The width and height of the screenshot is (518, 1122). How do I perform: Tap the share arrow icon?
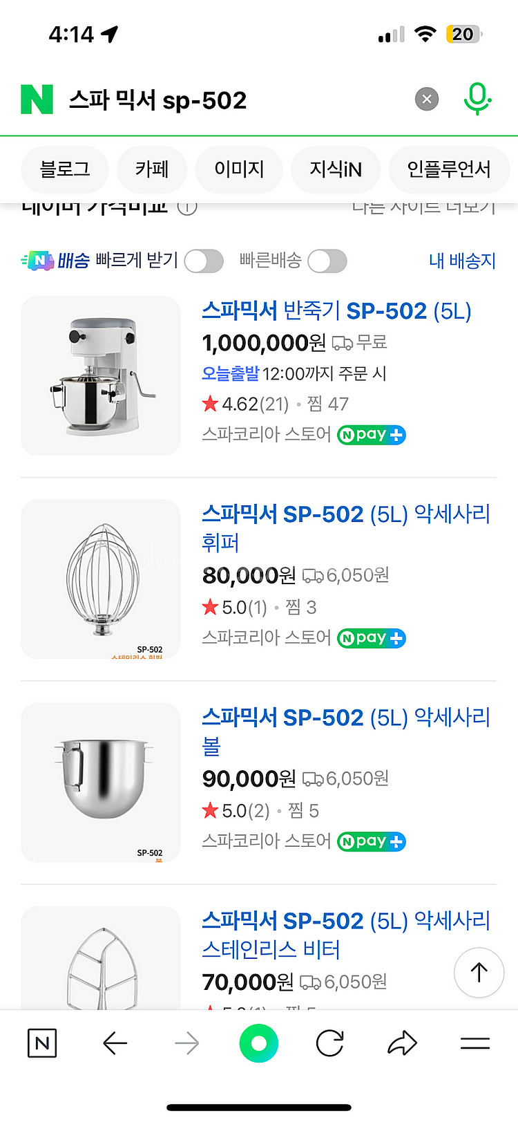[x=402, y=1043]
